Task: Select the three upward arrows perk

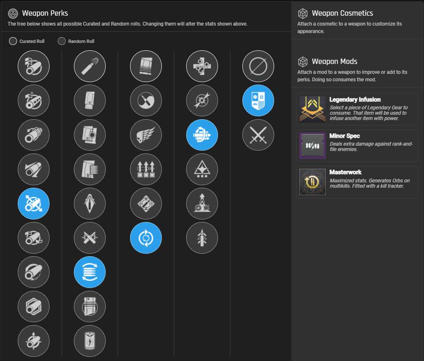Action: (146, 169)
